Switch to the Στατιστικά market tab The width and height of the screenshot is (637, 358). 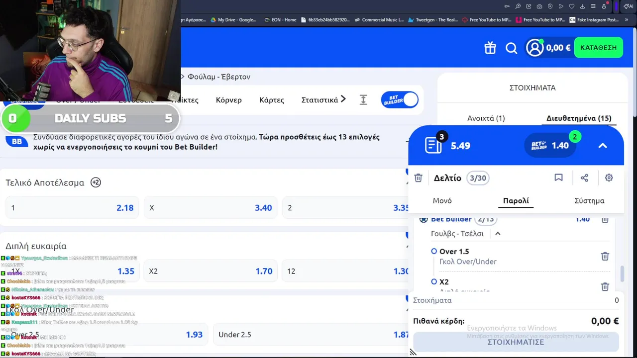pyautogui.click(x=319, y=100)
